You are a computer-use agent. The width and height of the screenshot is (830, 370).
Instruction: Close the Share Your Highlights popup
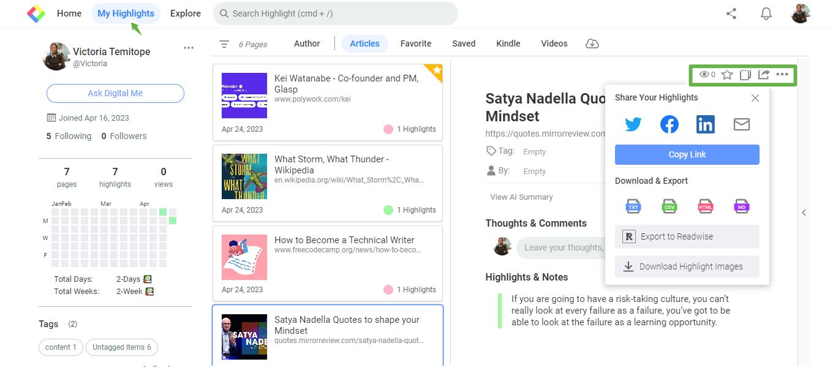pyautogui.click(x=755, y=98)
